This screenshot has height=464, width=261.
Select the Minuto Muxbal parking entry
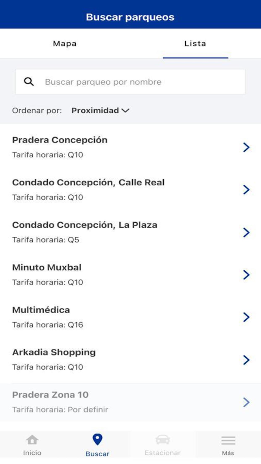click(47, 267)
